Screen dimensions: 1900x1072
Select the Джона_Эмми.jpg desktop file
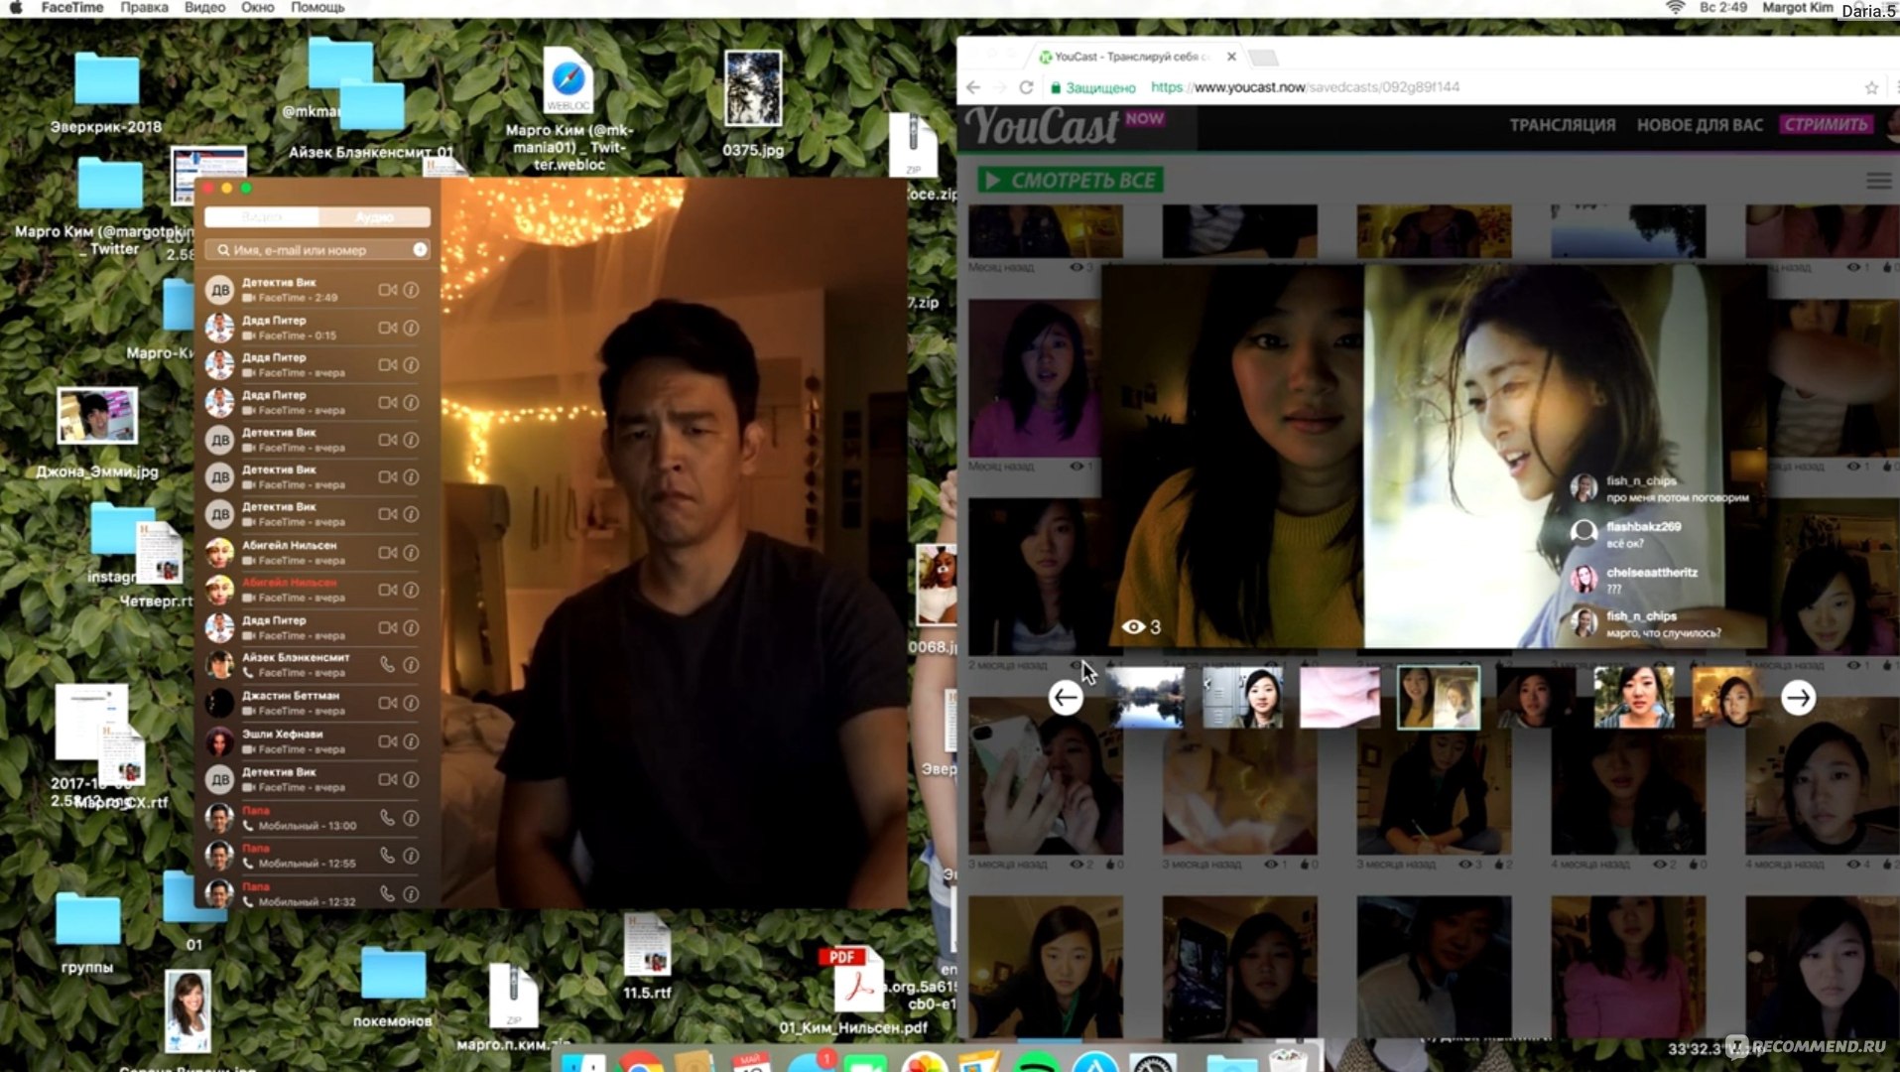point(97,433)
